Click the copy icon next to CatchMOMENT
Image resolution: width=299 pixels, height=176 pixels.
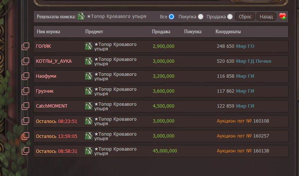25,106
